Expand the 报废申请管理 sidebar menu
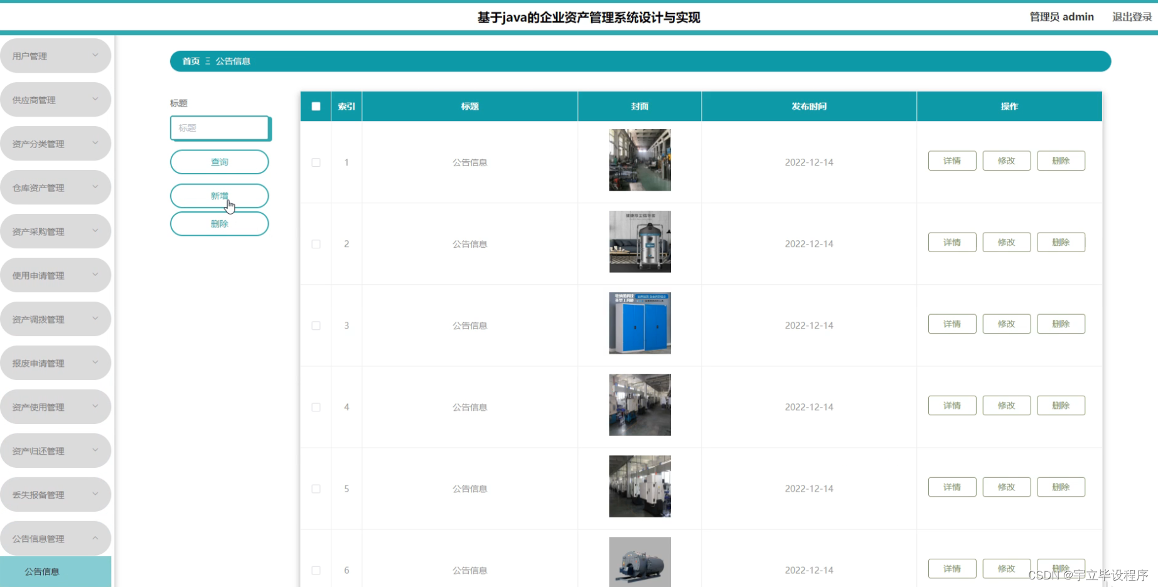1158x587 pixels. (x=55, y=363)
